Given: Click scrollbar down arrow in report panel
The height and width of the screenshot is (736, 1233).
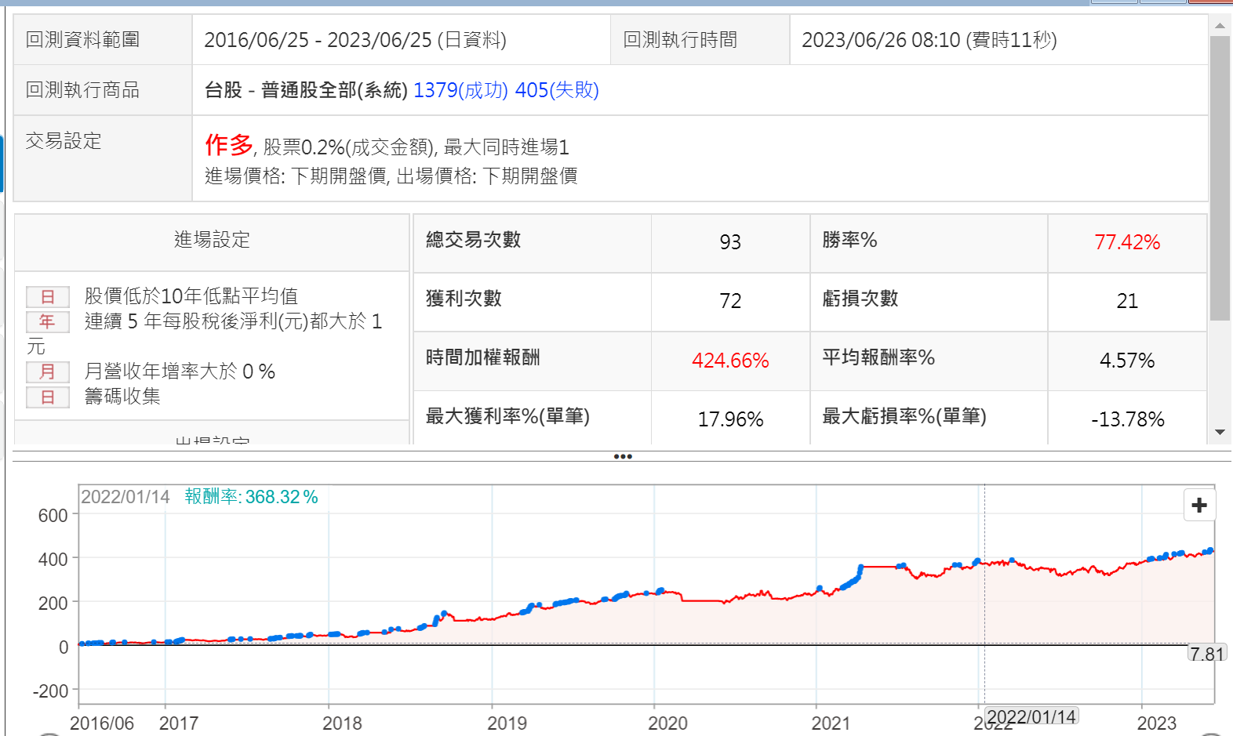Looking at the screenshot, I should tap(1220, 432).
